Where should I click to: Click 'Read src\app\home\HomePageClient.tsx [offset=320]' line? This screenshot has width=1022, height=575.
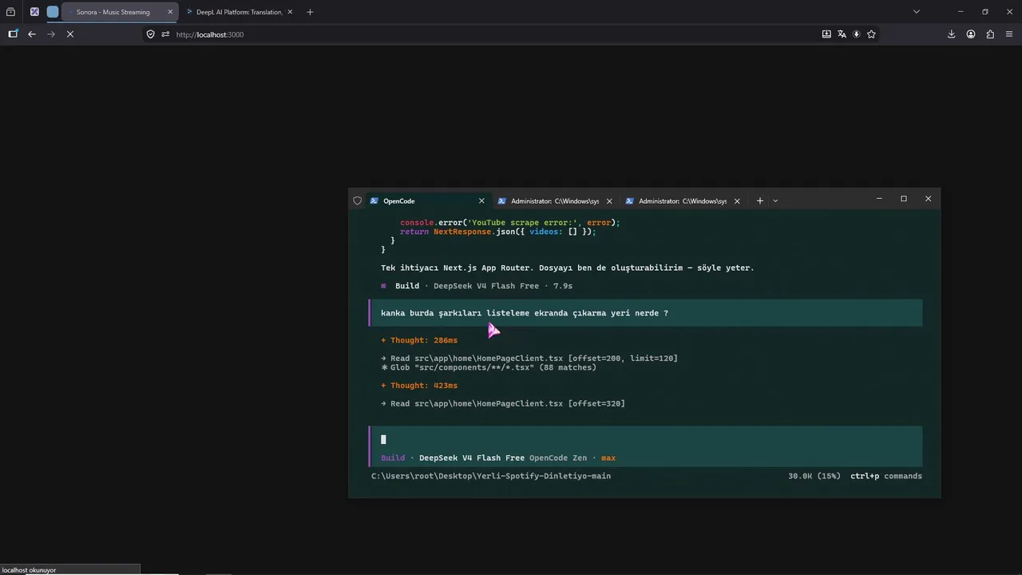point(503,404)
